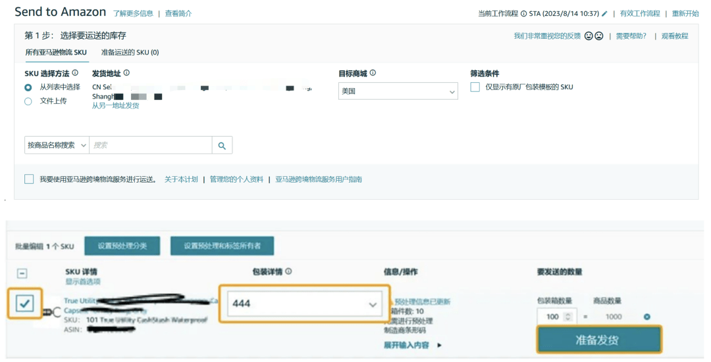Click info icon next to SKU 选择方法
This screenshot has width=711, height=362.
tap(75, 73)
